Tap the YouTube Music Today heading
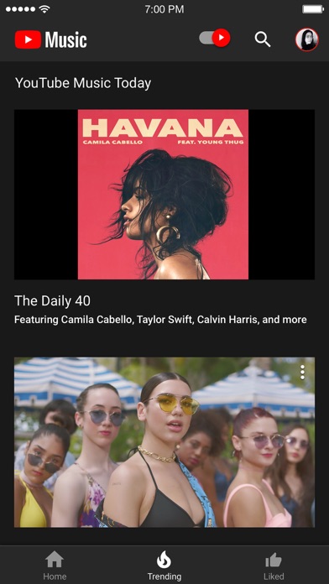 coord(83,83)
